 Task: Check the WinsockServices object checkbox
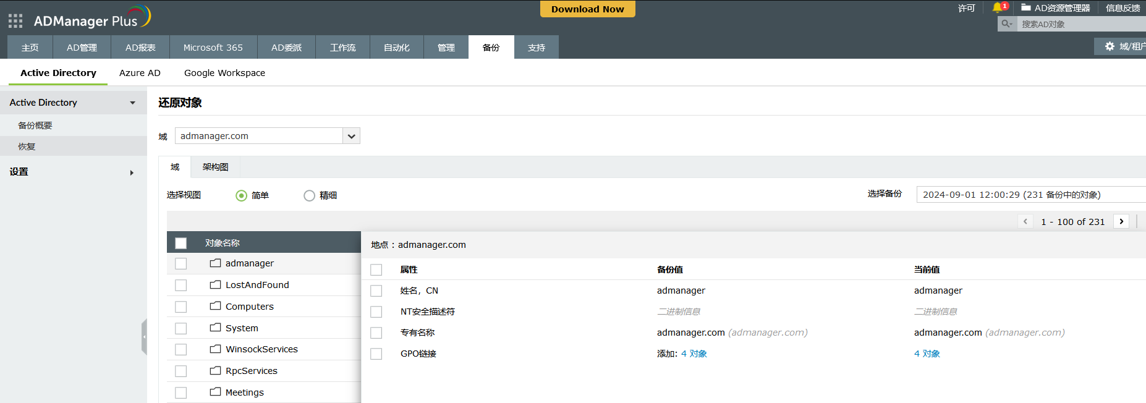point(181,349)
